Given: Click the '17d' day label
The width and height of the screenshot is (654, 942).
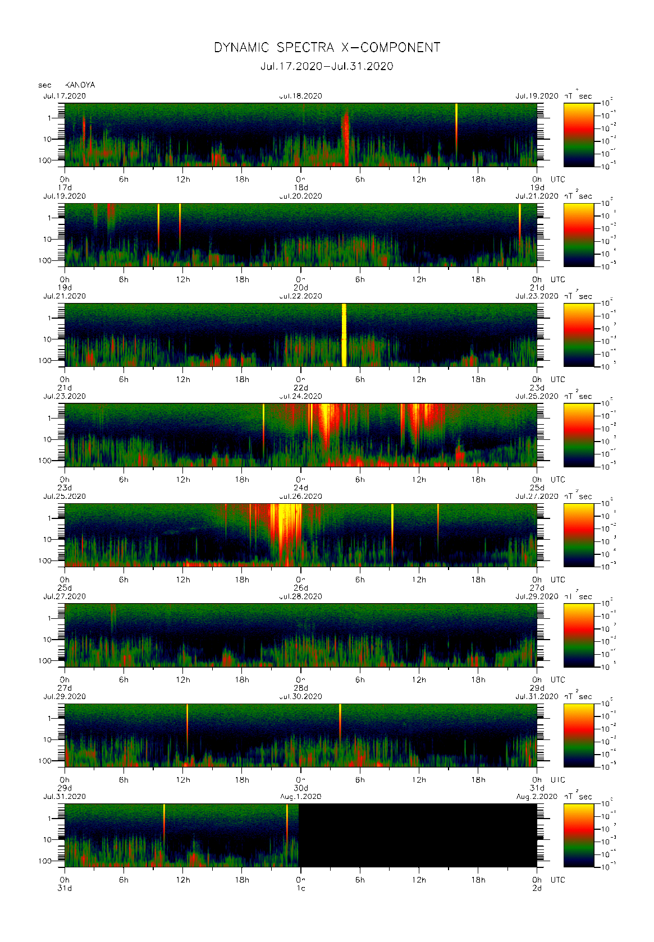Looking at the screenshot, I should [x=65, y=187].
